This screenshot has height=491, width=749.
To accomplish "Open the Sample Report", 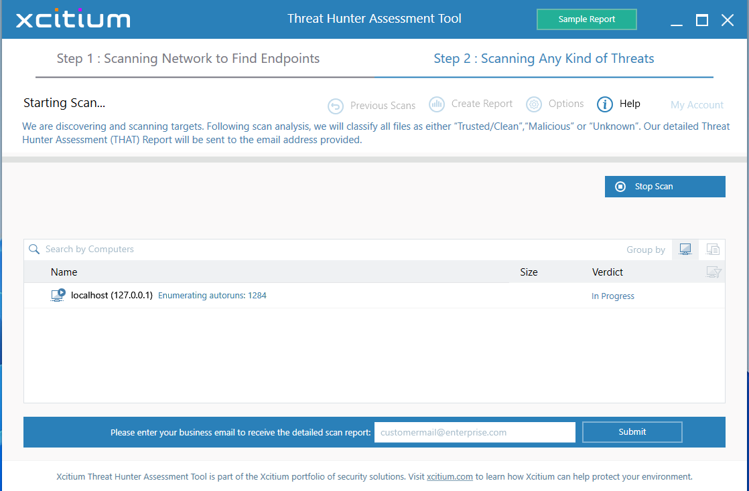I will [x=586, y=19].
